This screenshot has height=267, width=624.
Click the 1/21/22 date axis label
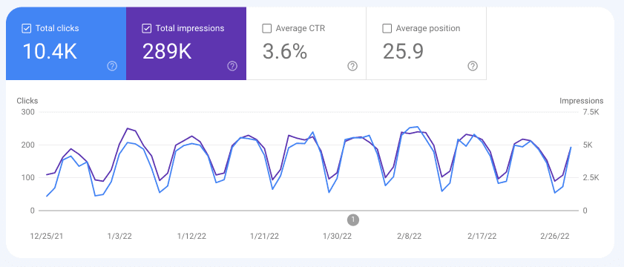coord(265,237)
